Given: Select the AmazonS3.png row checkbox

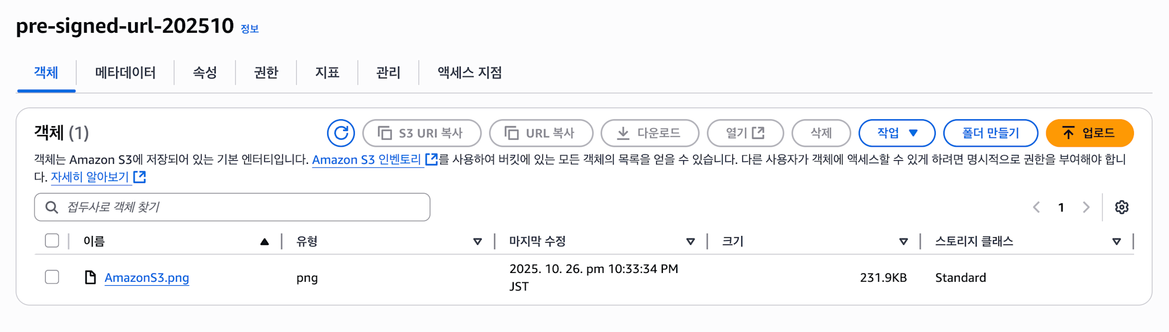Looking at the screenshot, I should (52, 277).
